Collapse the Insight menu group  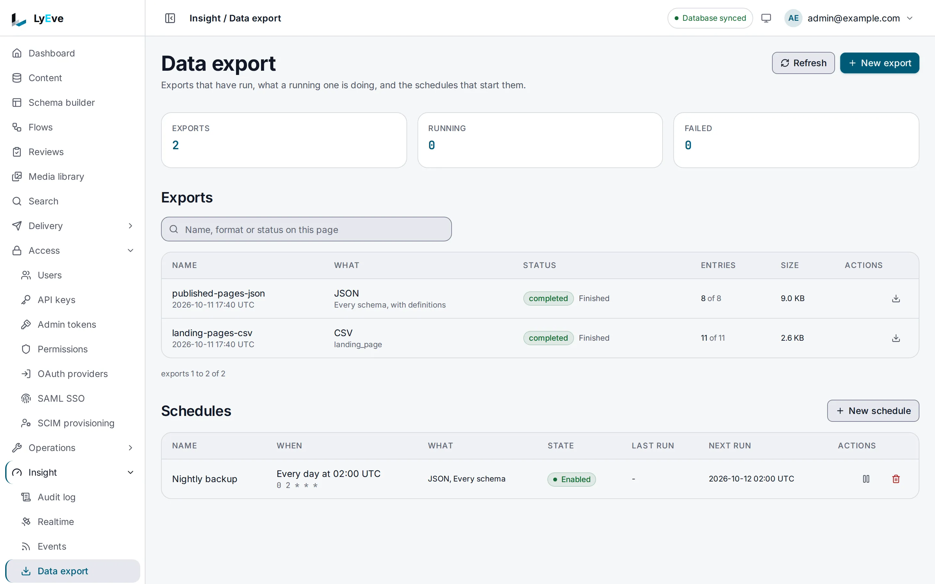click(73, 472)
